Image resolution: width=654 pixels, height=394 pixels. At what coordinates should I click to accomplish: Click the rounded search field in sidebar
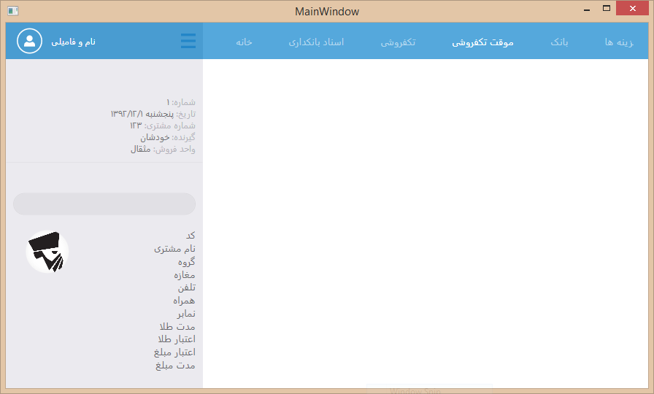tap(104, 204)
